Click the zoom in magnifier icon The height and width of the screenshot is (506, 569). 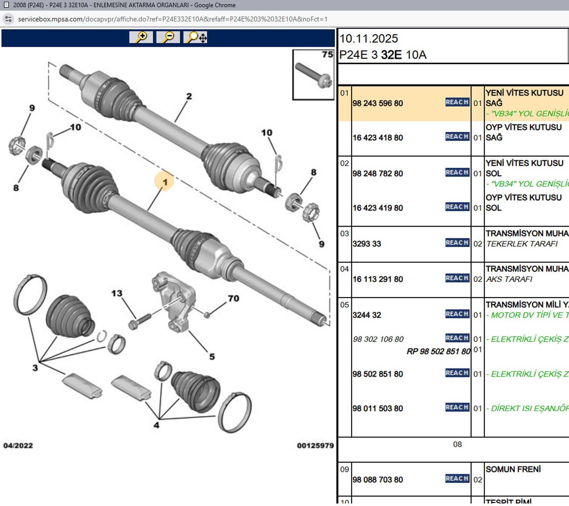(141, 37)
